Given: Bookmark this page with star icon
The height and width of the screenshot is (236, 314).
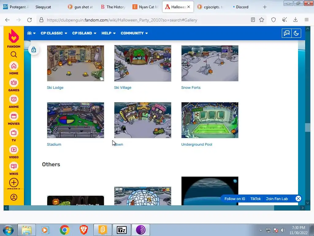Looking at the screenshot, I should point(262,20).
